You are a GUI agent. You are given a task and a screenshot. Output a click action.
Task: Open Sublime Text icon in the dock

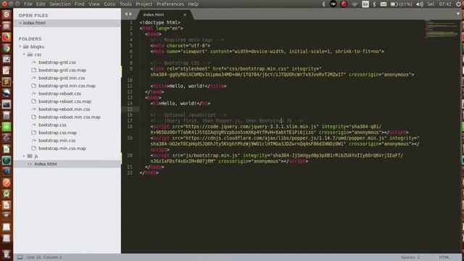pyautogui.click(x=7, y=82)
